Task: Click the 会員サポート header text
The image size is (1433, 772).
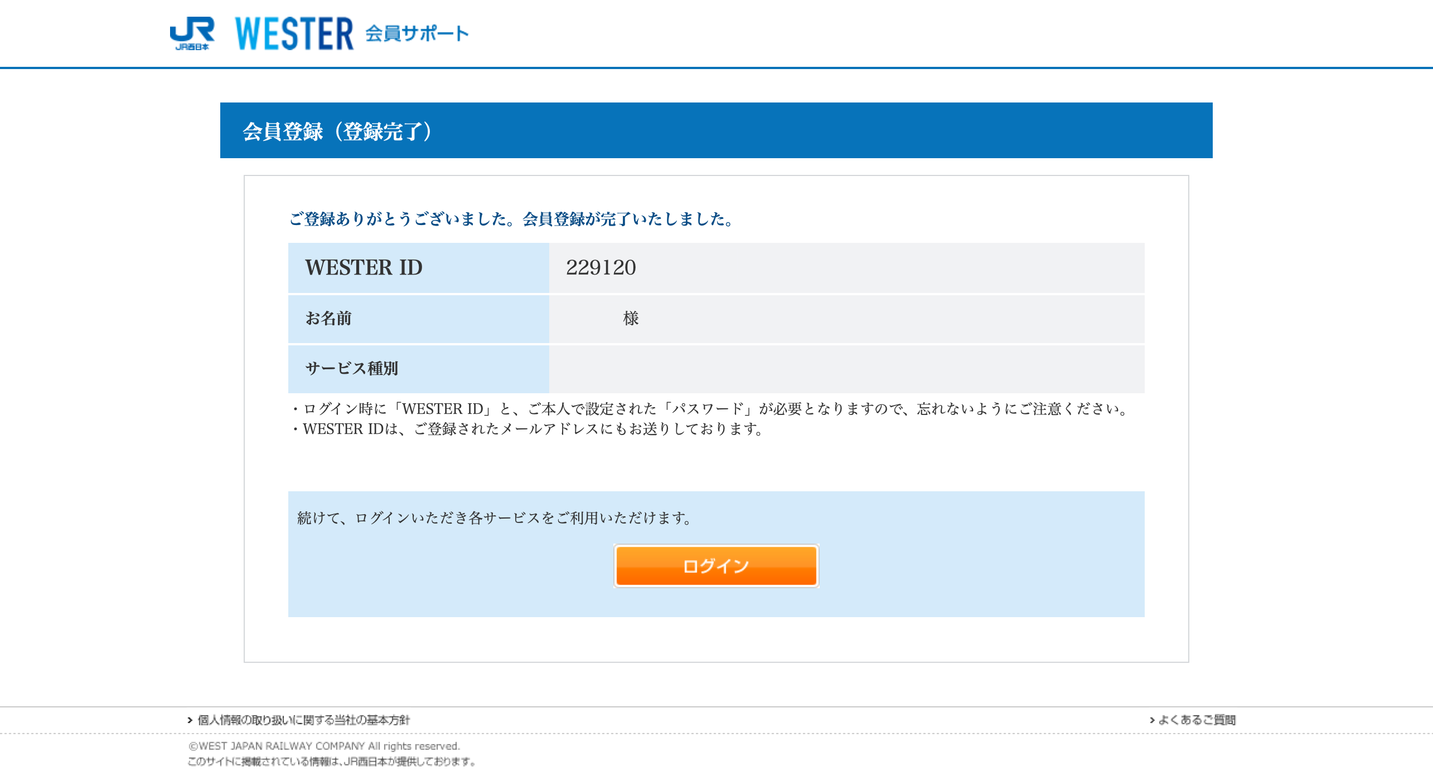Action: tap(417, 33)
